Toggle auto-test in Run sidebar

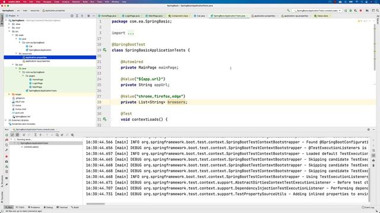(7, 145)
